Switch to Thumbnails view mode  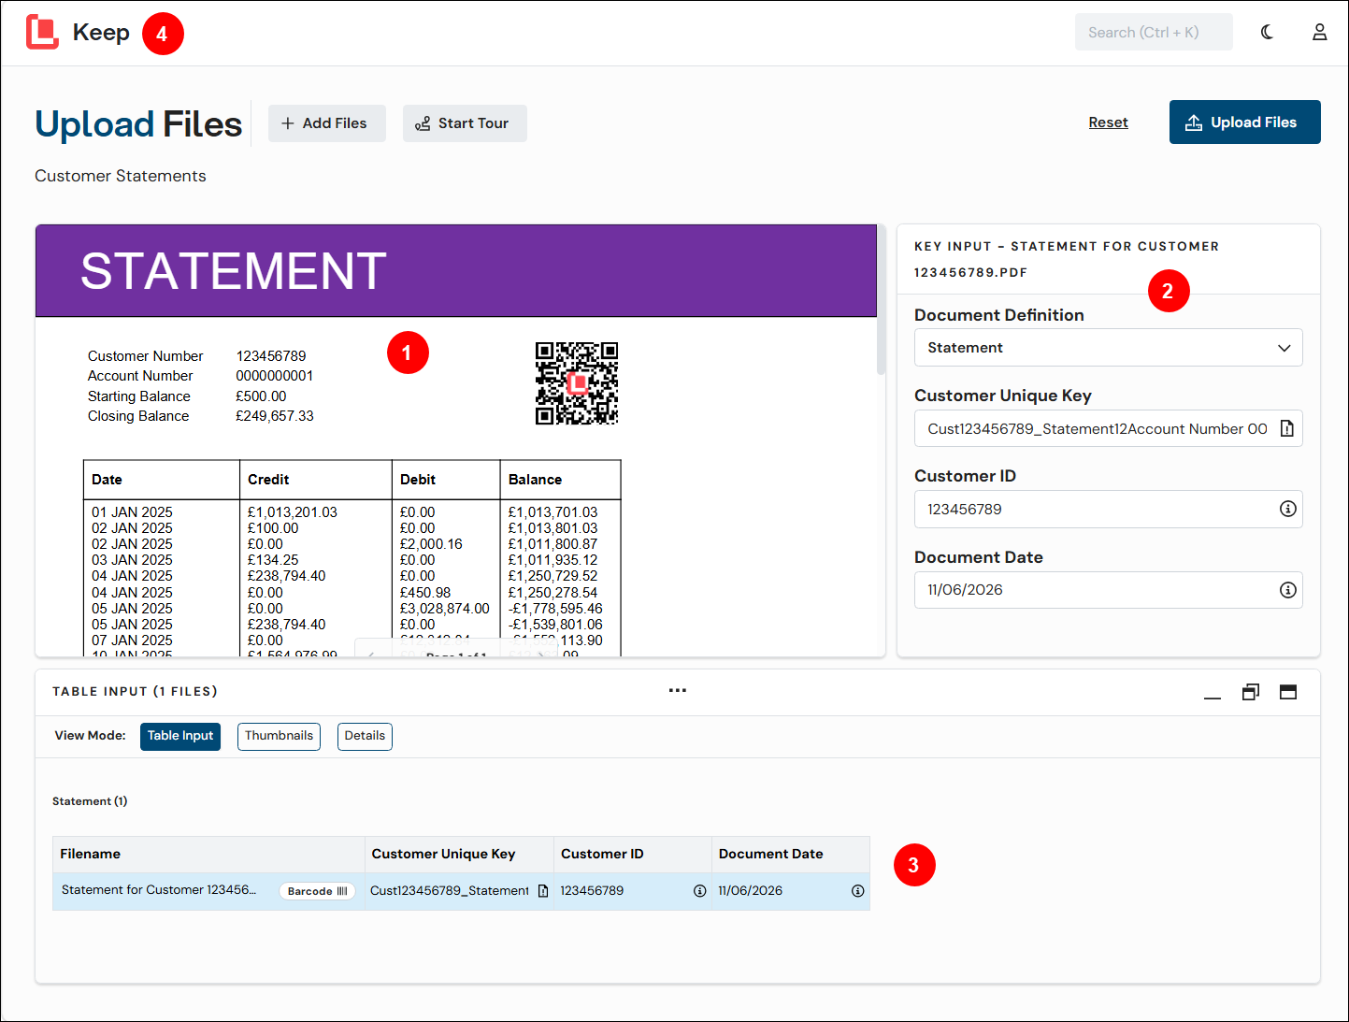tap(279, 736)
